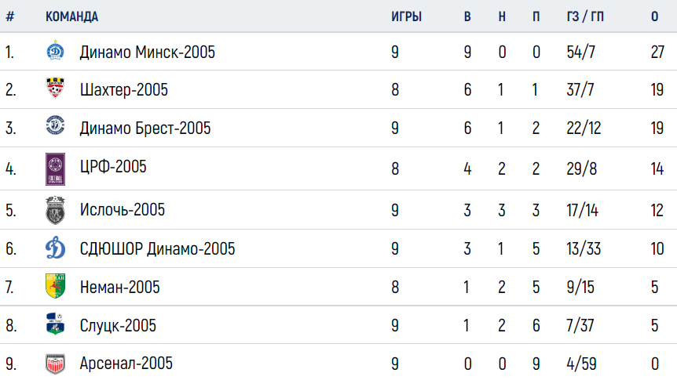The width and height of the screenshot is (677, 380).
Task: Click the Неман-2005 yellow-green crest
Action: coord(55,286)
